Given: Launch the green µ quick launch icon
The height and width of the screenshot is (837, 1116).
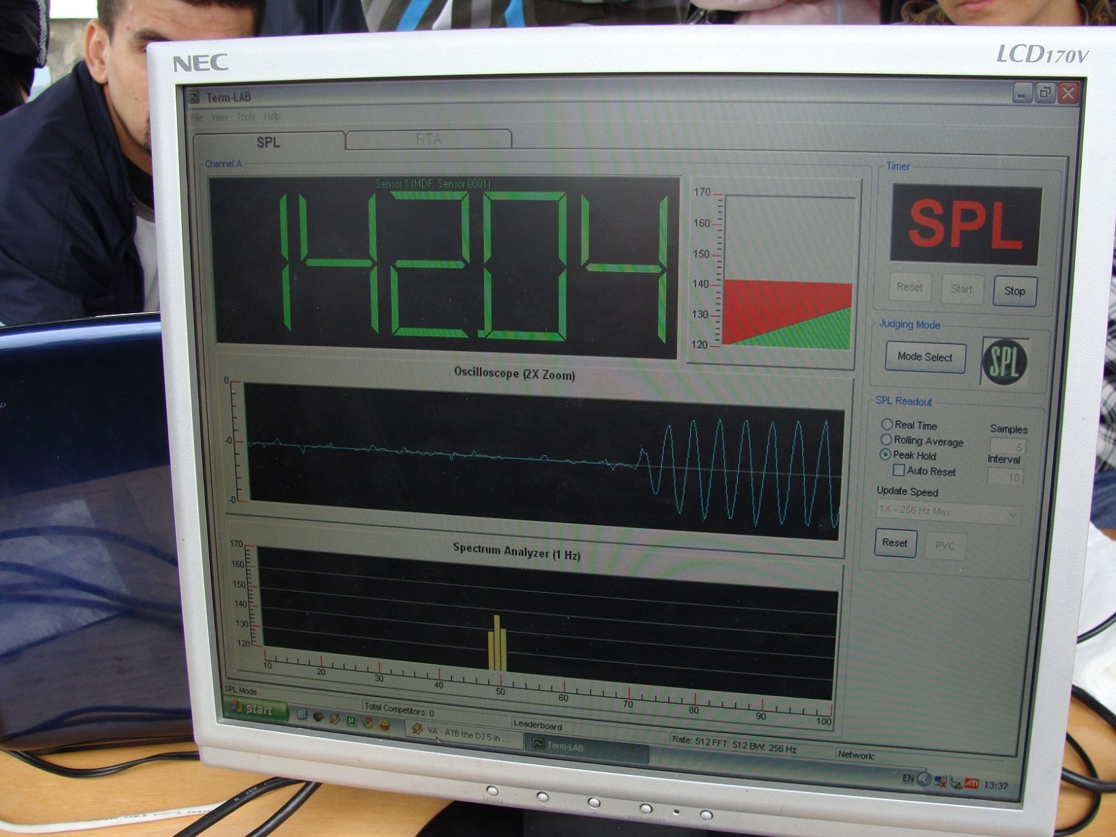Looking at the screenshot, I should coord(352,721).
